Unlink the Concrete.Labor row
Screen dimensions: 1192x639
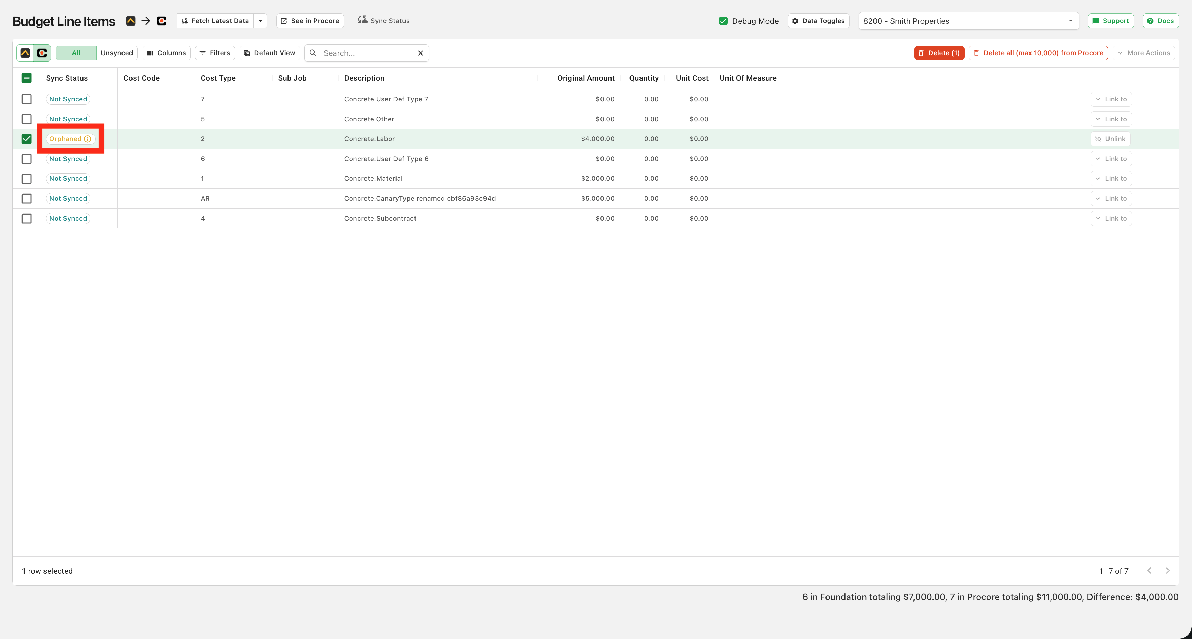(1110, 139)
